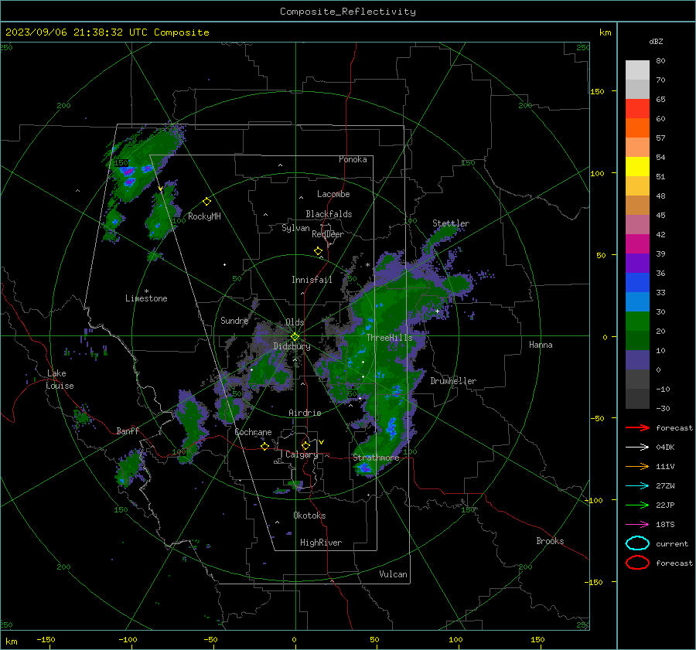Image resolution: width=696 pixels, height=650 pixels.
Task: Click the 'Cochrane' map label
Action: pyautogui.click(x=253, y=432)
